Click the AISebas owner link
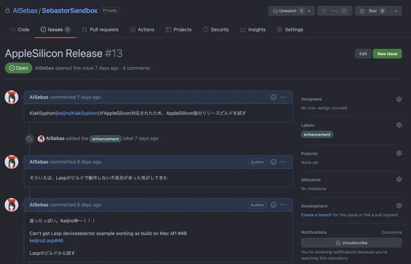 [25, 10]
